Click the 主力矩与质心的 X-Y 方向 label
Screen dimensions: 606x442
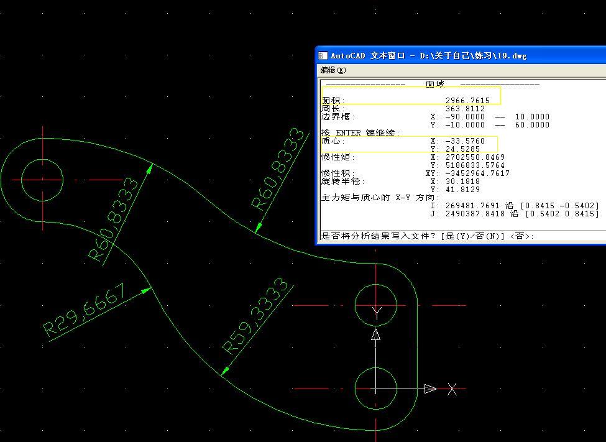tap(379, 198)
